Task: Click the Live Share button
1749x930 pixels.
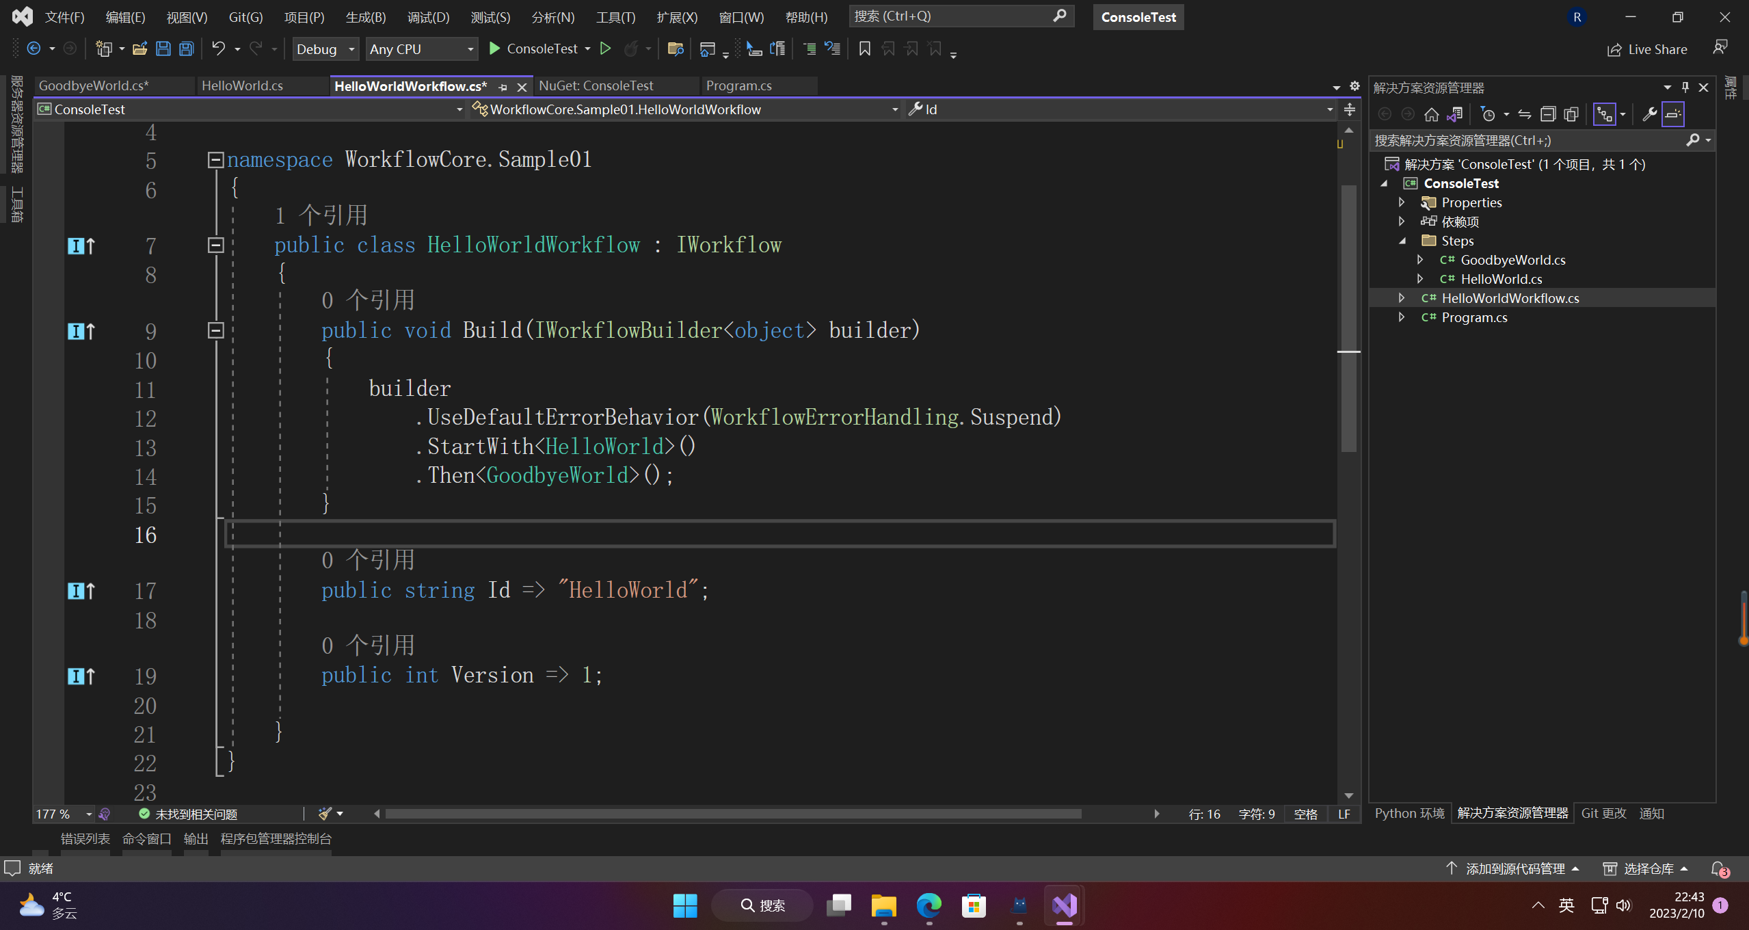Action: click(x=1648, y=49)
